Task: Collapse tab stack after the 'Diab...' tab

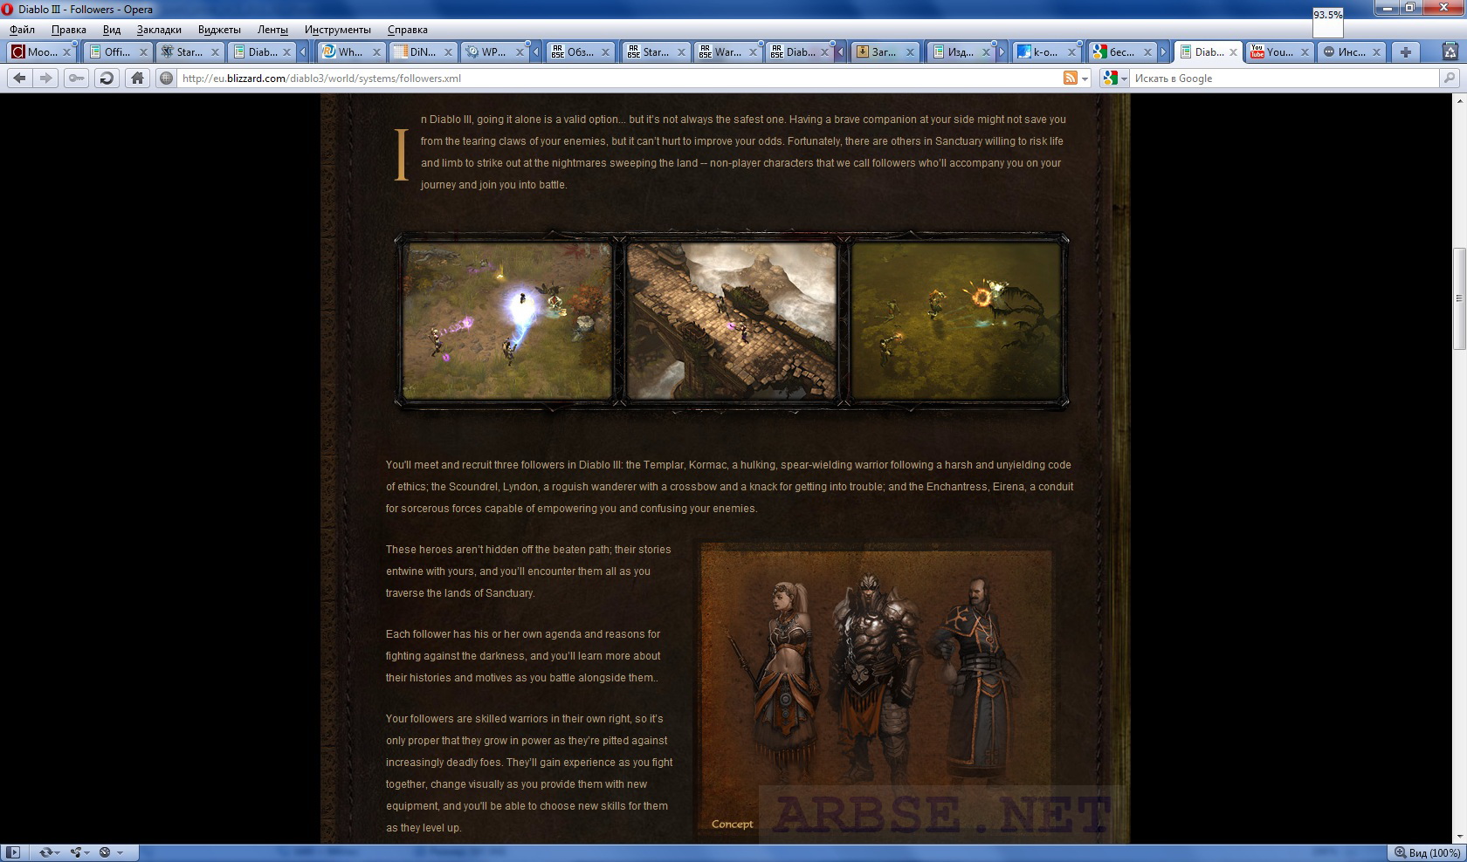Action: tap(304, 52)
